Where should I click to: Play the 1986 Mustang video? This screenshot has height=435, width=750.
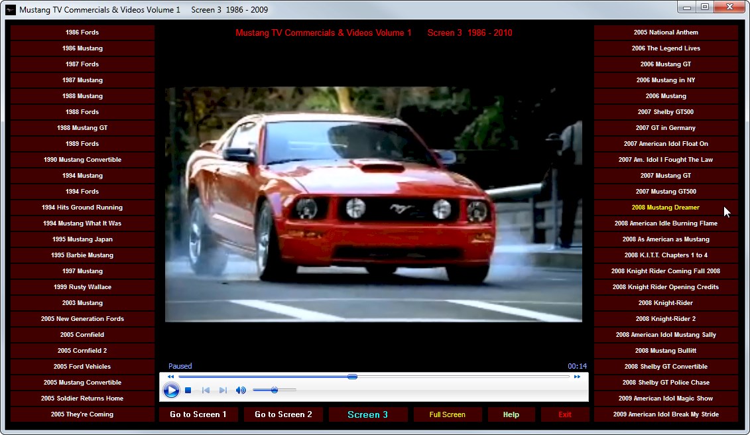[82, 48]
